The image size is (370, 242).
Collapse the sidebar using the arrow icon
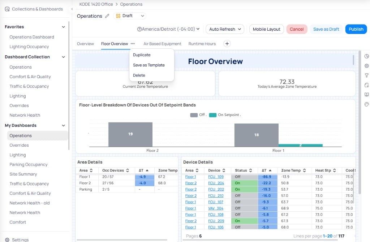72,9
